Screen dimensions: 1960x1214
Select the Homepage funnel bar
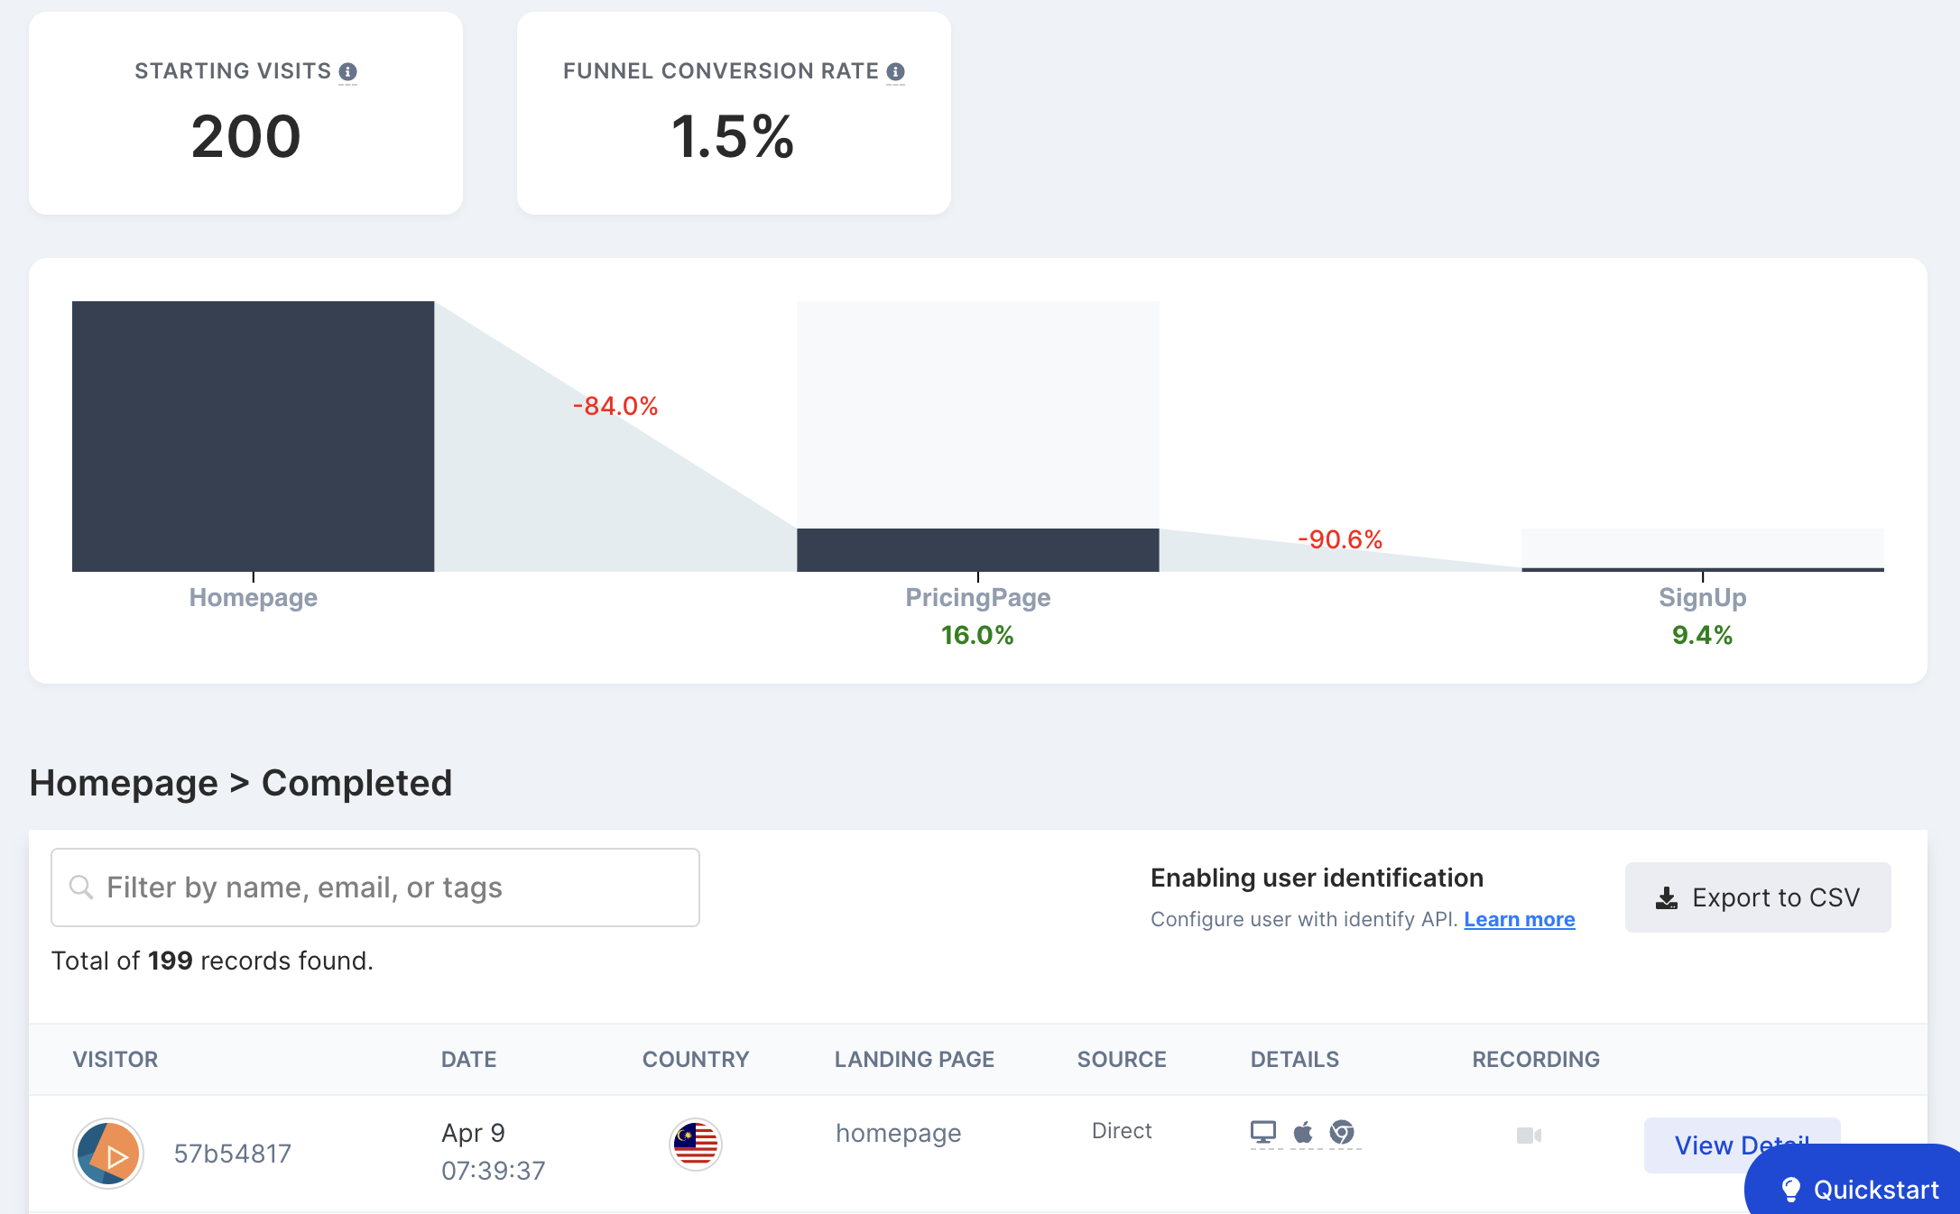tap(253, 437)
